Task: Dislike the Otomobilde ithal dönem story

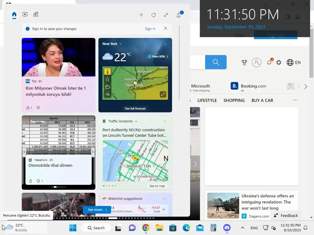Action: [38, 181]
